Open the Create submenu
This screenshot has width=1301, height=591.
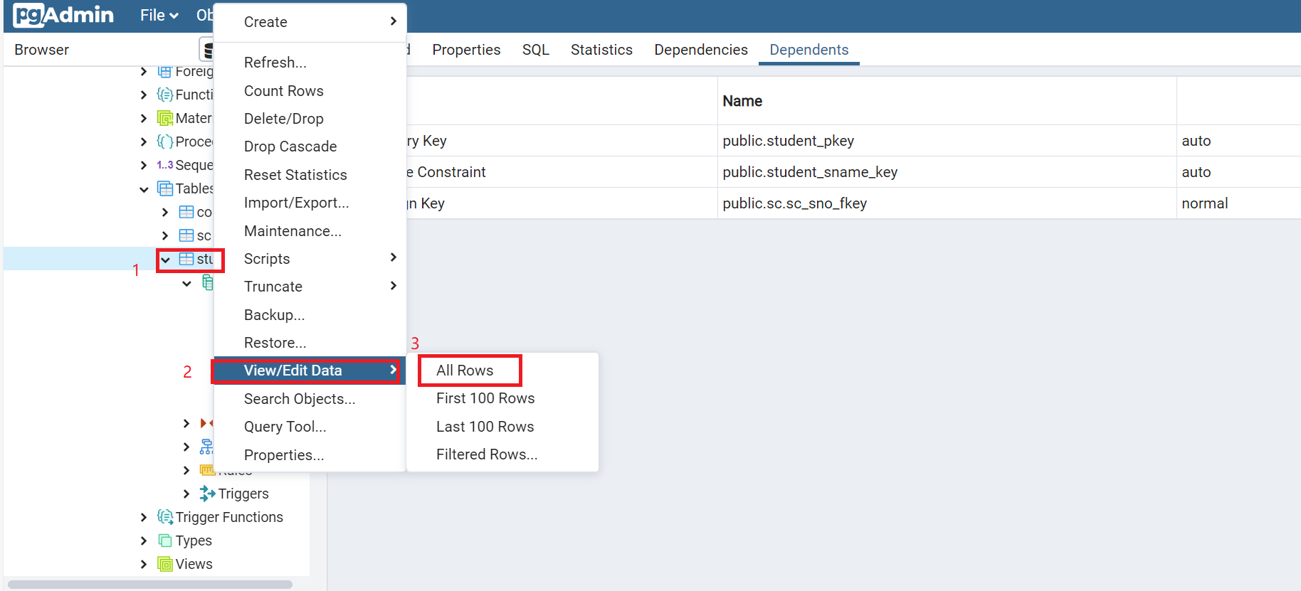(310, 22)
